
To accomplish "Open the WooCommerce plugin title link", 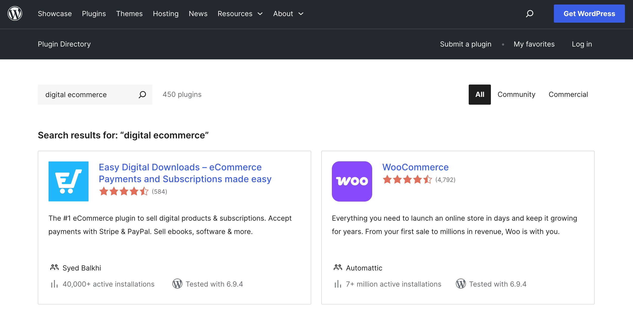I will 416,167.
